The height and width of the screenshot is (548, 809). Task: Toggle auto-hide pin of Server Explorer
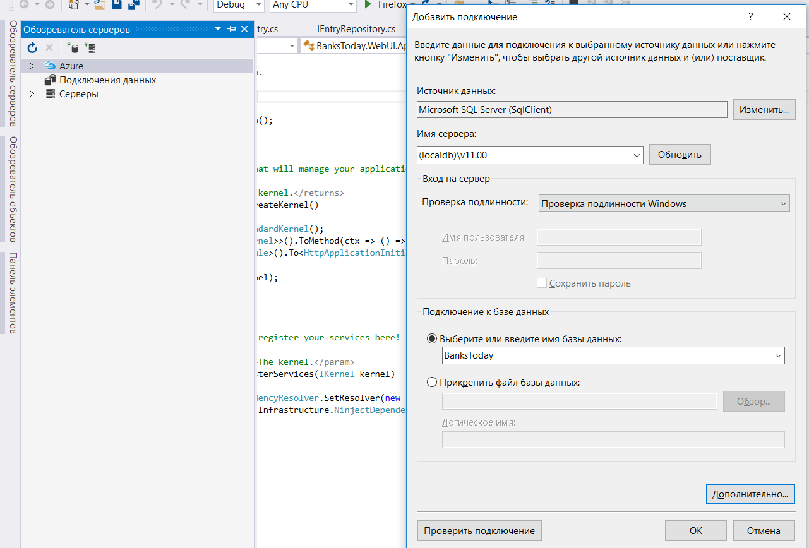(232, 29)
